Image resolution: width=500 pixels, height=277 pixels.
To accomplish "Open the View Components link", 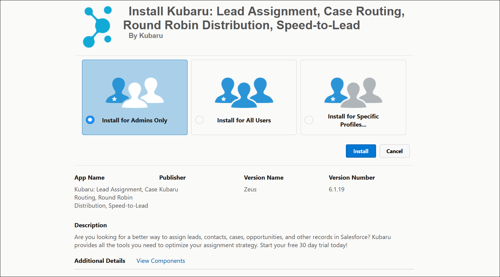I will [161, 261].
